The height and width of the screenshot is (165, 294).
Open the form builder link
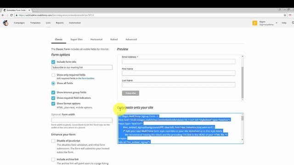tap(86, 78)
